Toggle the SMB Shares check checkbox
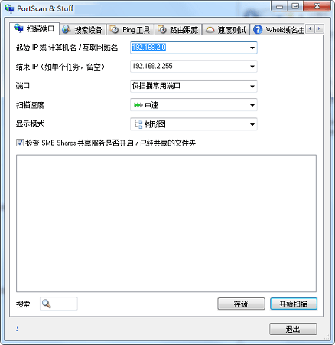Screen dimensions: 335x345 (x=20, y=143)
